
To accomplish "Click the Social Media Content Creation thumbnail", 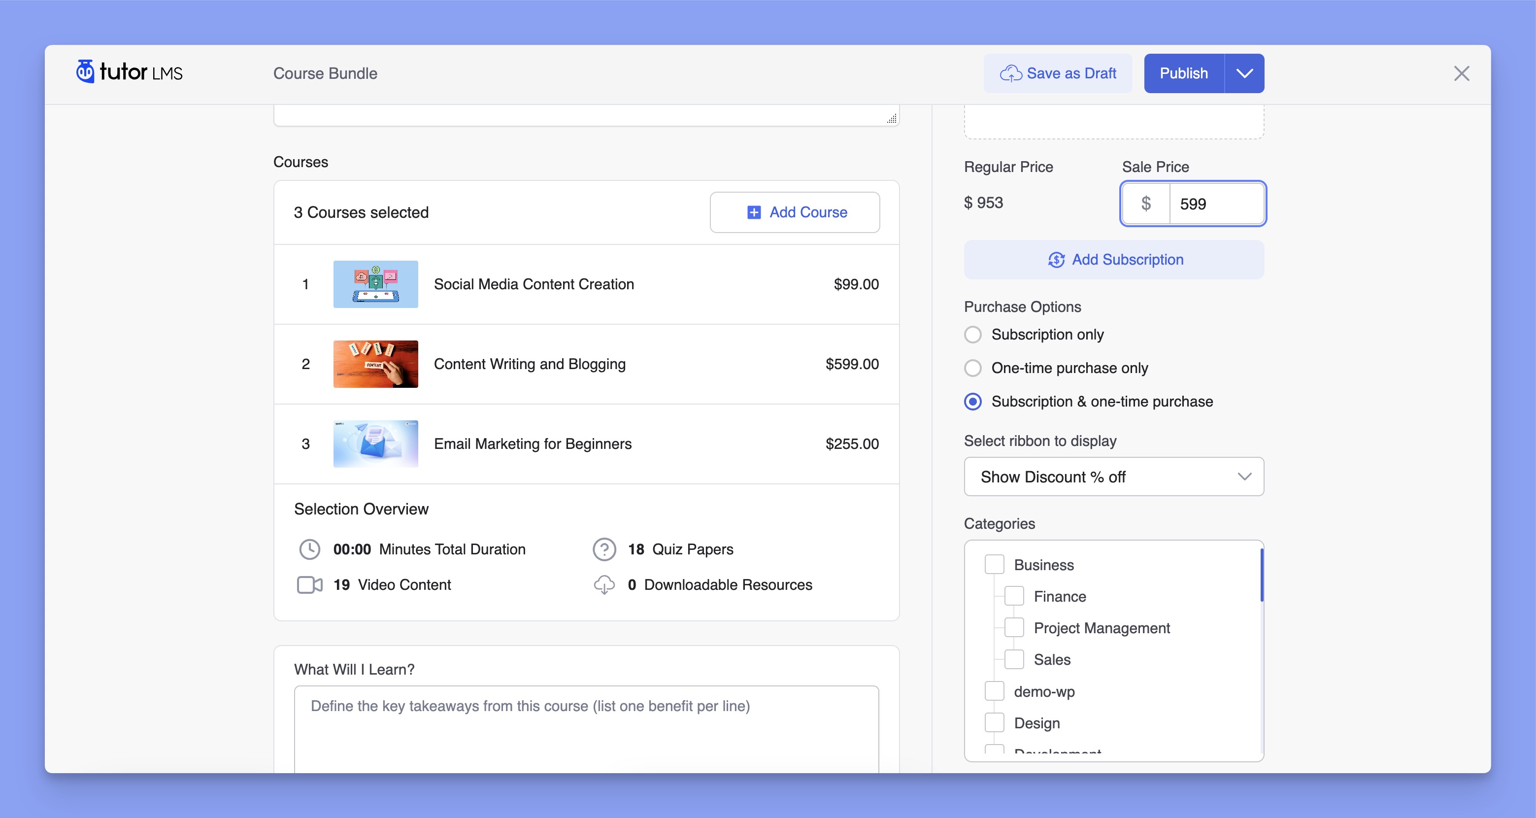I will (x=375, y=283).
